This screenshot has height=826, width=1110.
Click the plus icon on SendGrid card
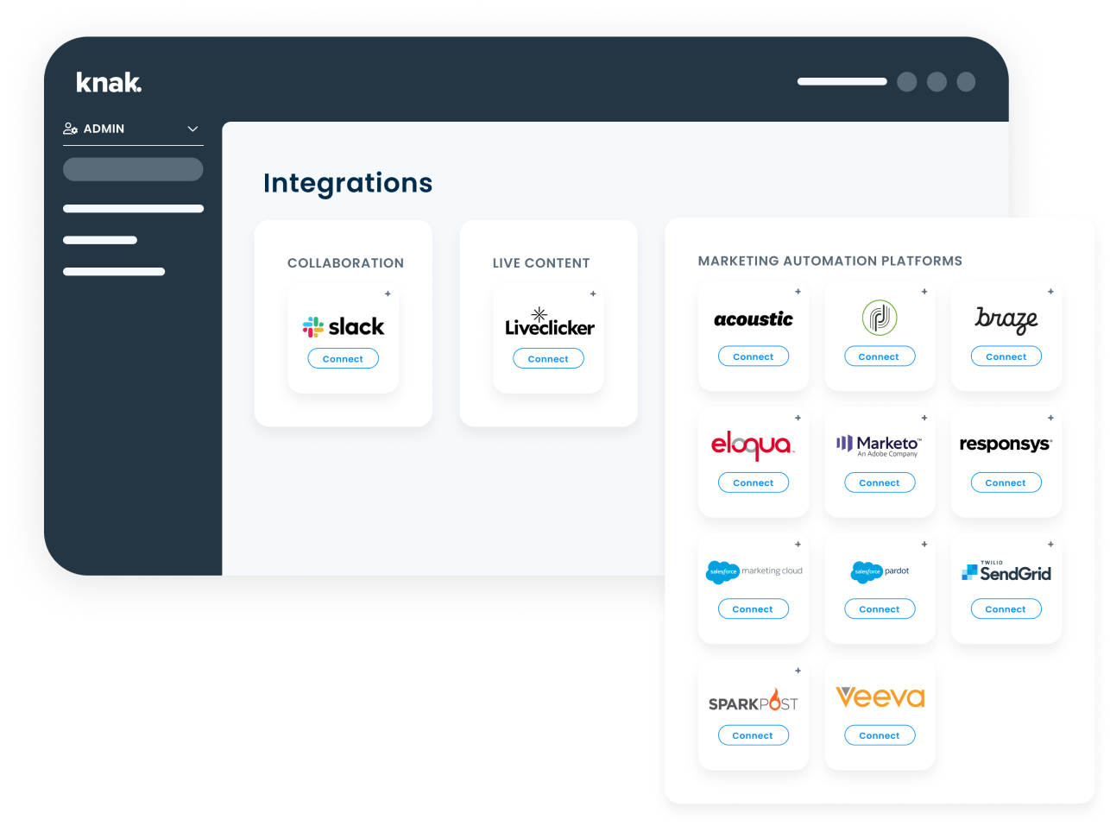point(1050,545)
